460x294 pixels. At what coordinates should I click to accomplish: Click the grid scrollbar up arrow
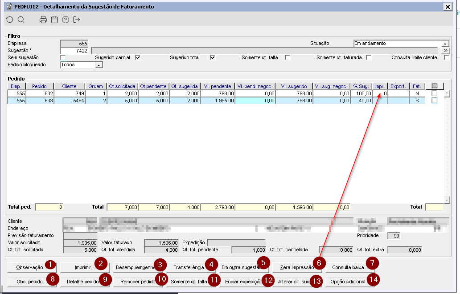click(x=447, y=94)
